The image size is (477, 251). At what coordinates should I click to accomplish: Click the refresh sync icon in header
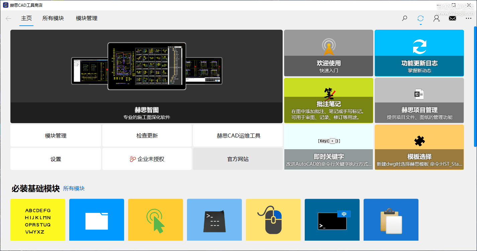tap(420, 18)
